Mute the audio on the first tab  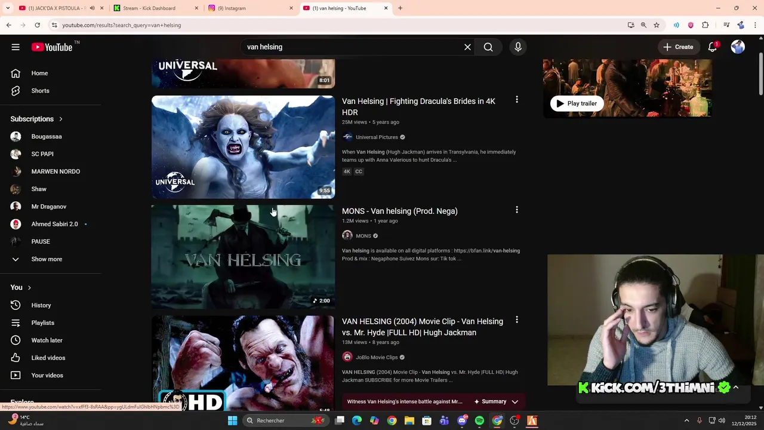point(92,8)
